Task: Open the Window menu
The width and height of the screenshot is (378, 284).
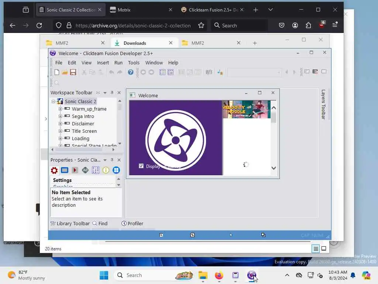Action: tap(154, 62)
